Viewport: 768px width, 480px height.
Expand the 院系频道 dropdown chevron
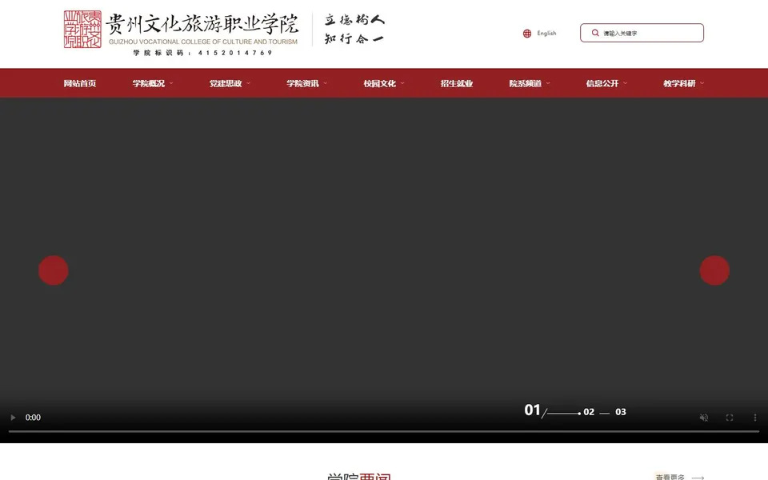click(548, 83)
